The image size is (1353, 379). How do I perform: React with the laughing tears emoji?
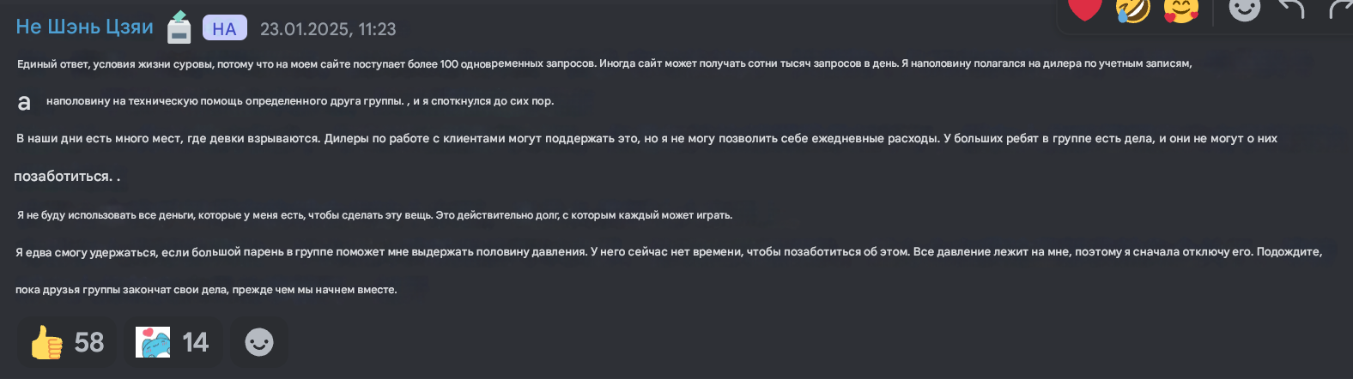[1132, 9]
